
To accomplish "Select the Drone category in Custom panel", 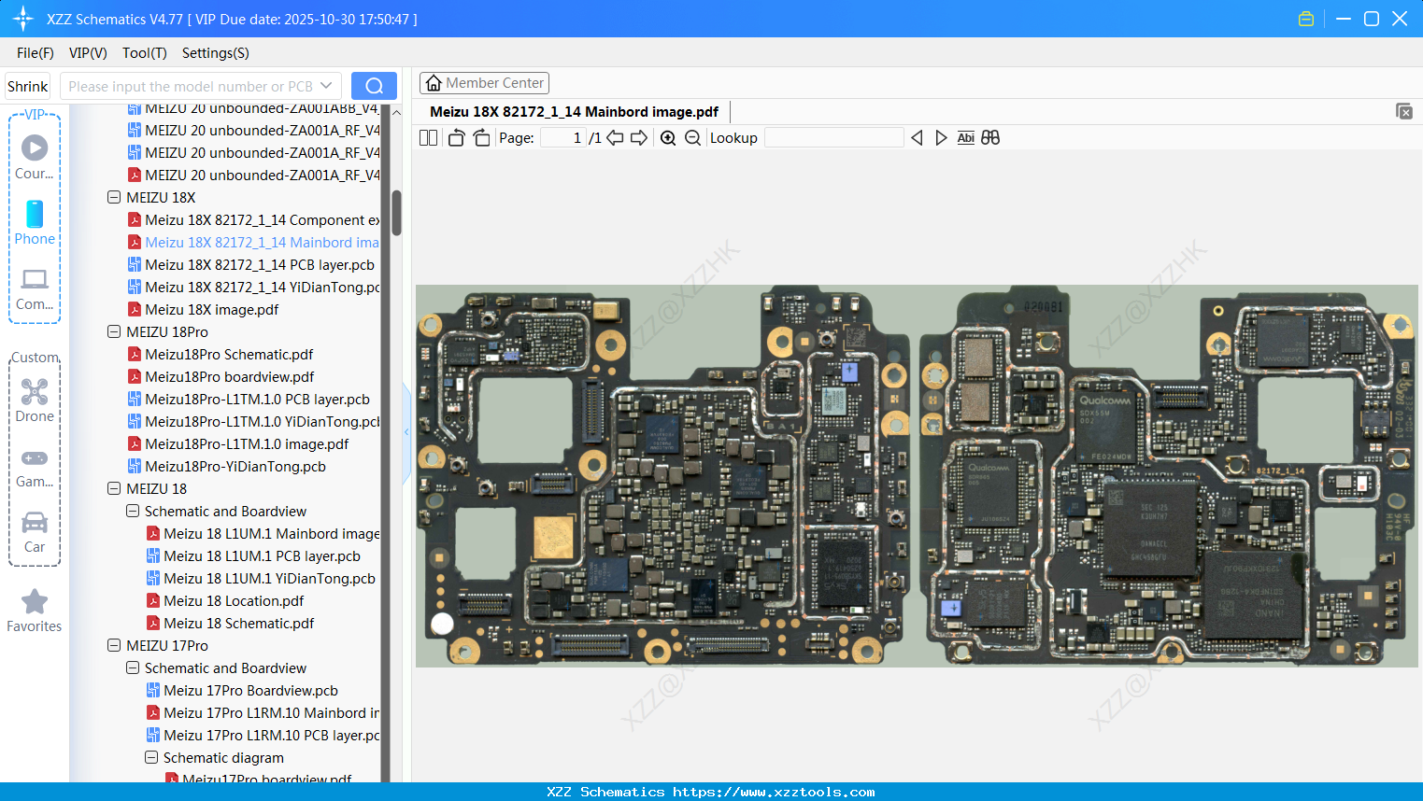I will pos(35,400).
